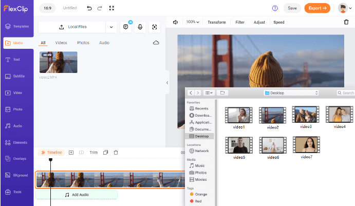Click the Search field in file dialog

[x=346, y=93]
